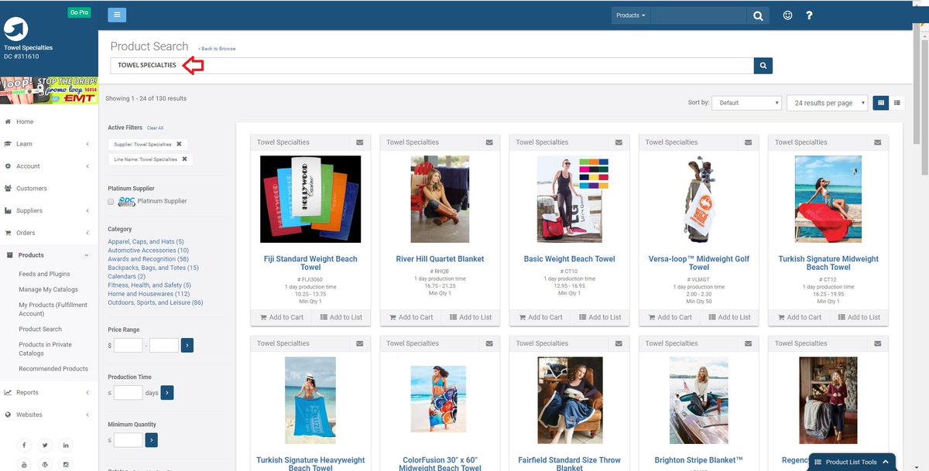Open the help question mark icon

(x=809, y=15)
